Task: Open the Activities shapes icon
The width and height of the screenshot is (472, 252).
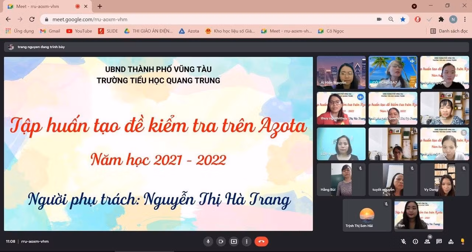Action: point(451,242)
